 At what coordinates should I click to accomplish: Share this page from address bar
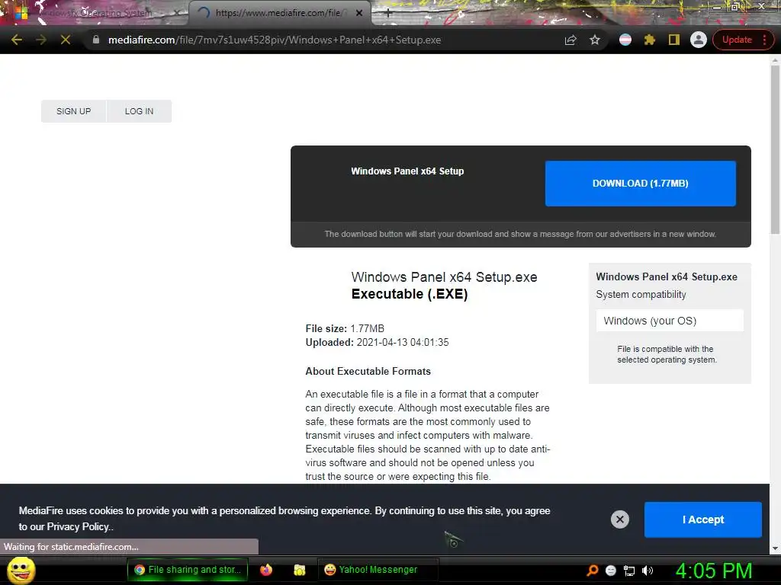570,40
